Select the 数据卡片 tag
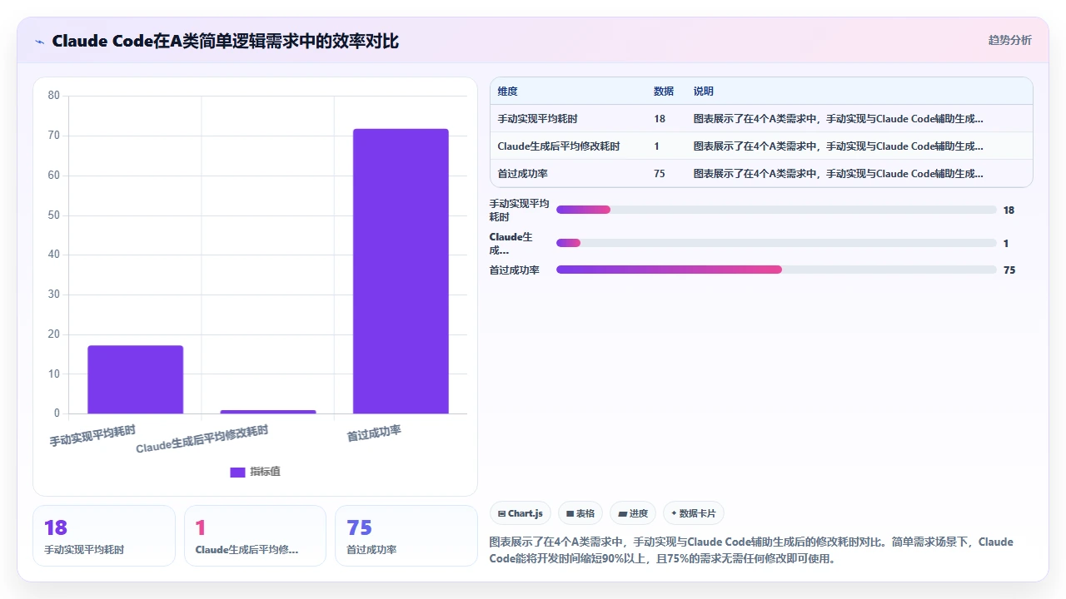Viewport: 1066px width, 599px height. (x=693, y=513)
